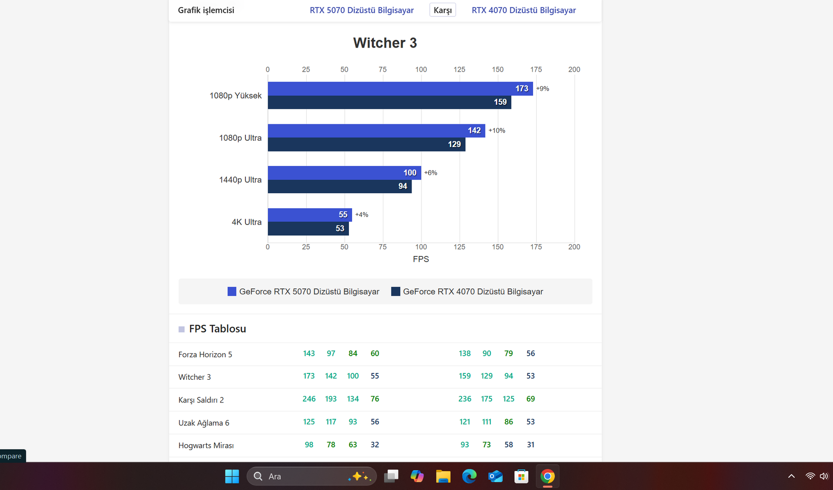
Task: Click the blue 55 FPS bar for 4K Ultra
Action: (310, 215)
